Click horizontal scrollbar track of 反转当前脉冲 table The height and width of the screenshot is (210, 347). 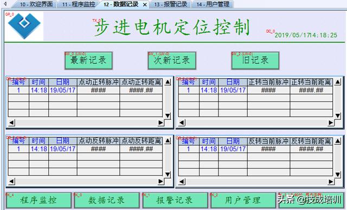point(256,182)
